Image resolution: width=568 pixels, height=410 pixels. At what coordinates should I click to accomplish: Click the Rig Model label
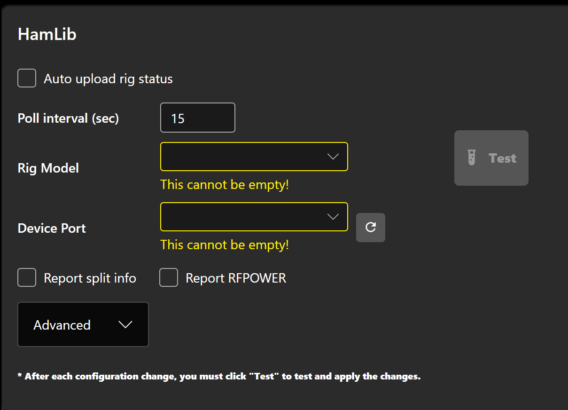click(48, 168)
